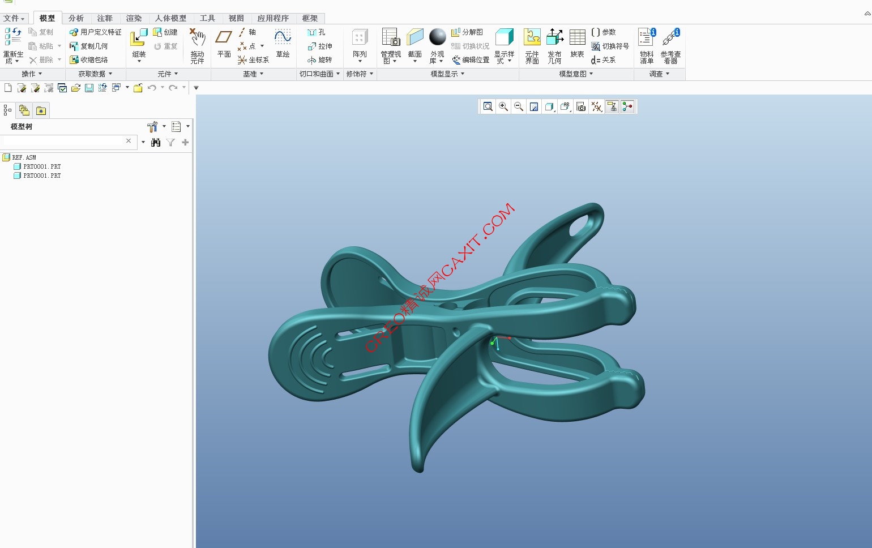Switch to the Analysis (分析) tab
Viewport: 872px width, 548px height.
[x=76, y=18]
